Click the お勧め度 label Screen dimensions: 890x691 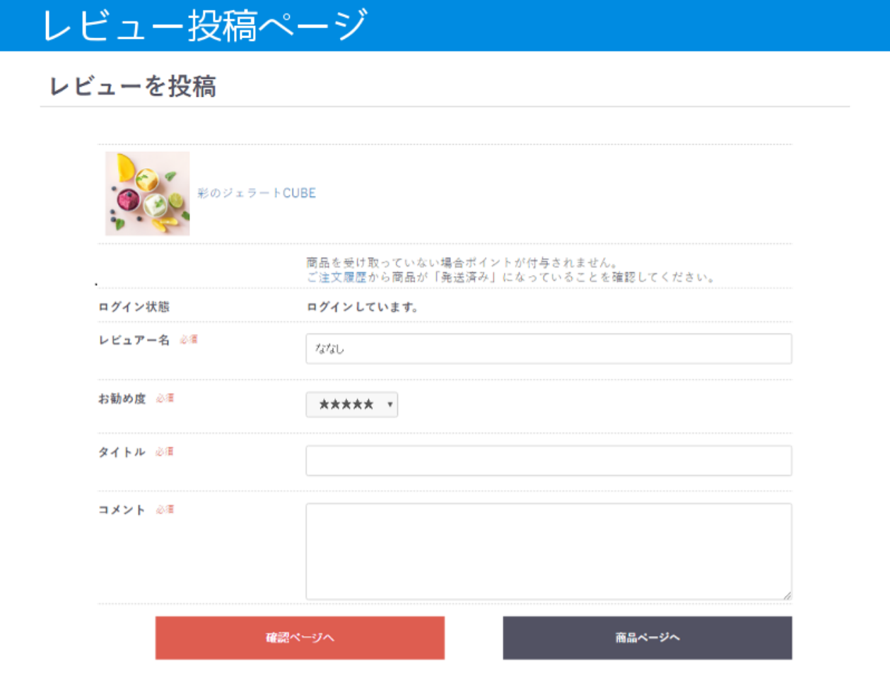122,398
